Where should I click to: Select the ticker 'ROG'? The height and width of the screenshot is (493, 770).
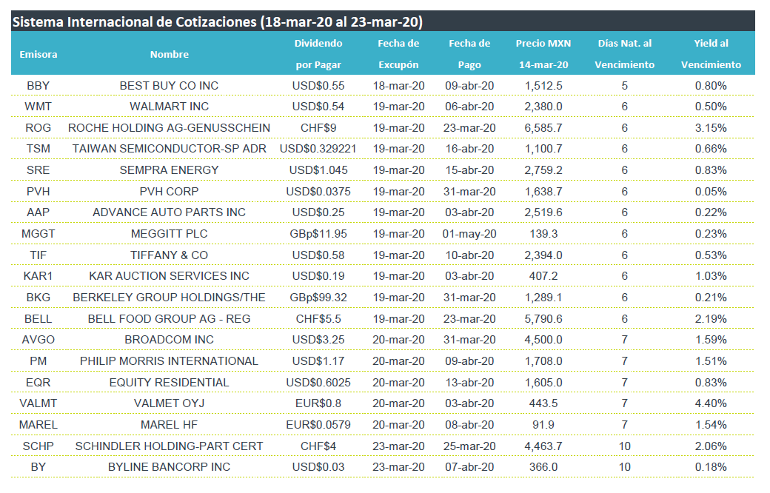[38, 128]
